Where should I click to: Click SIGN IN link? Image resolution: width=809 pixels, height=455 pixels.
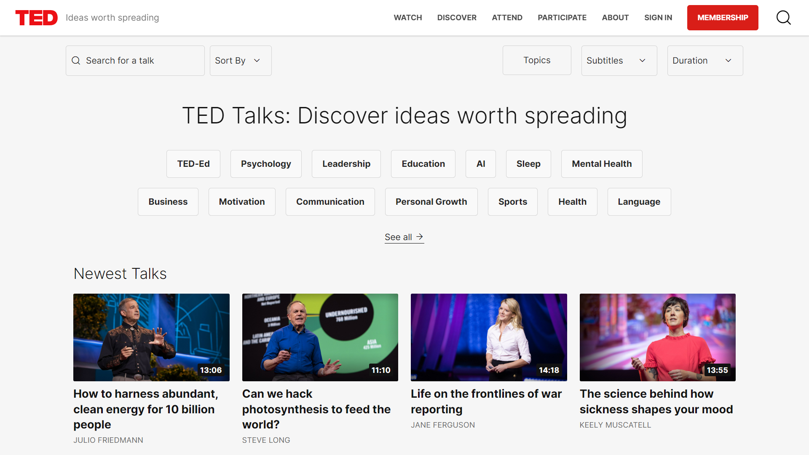pos(658,18)
